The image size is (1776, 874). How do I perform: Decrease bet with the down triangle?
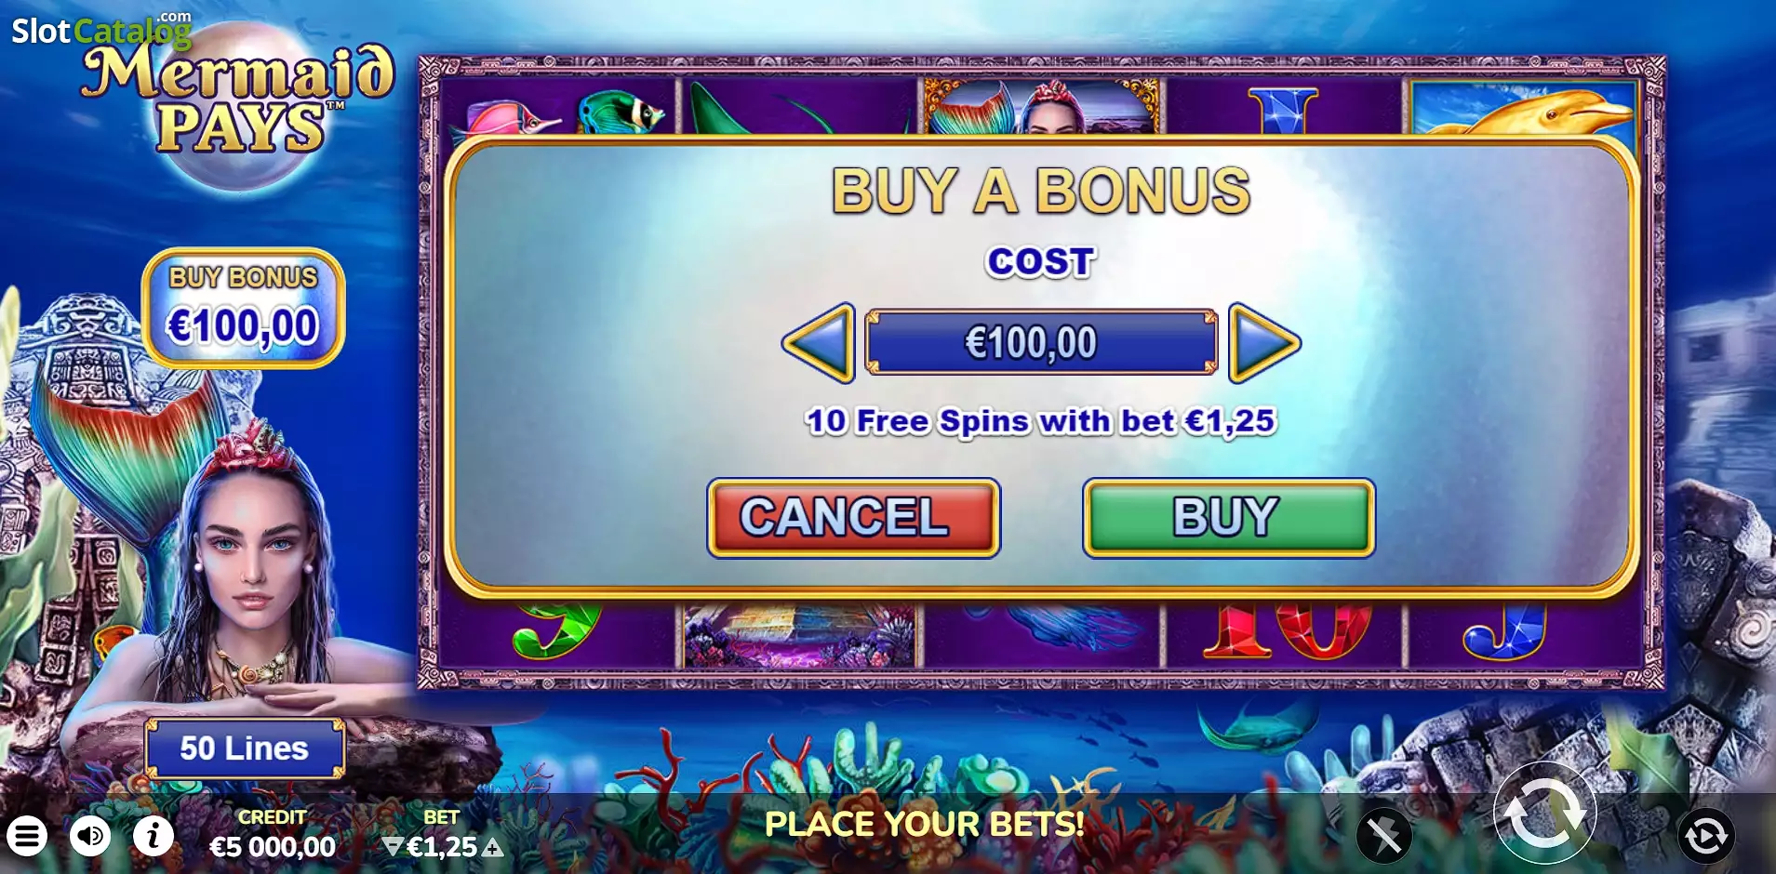tap(393, 847)
